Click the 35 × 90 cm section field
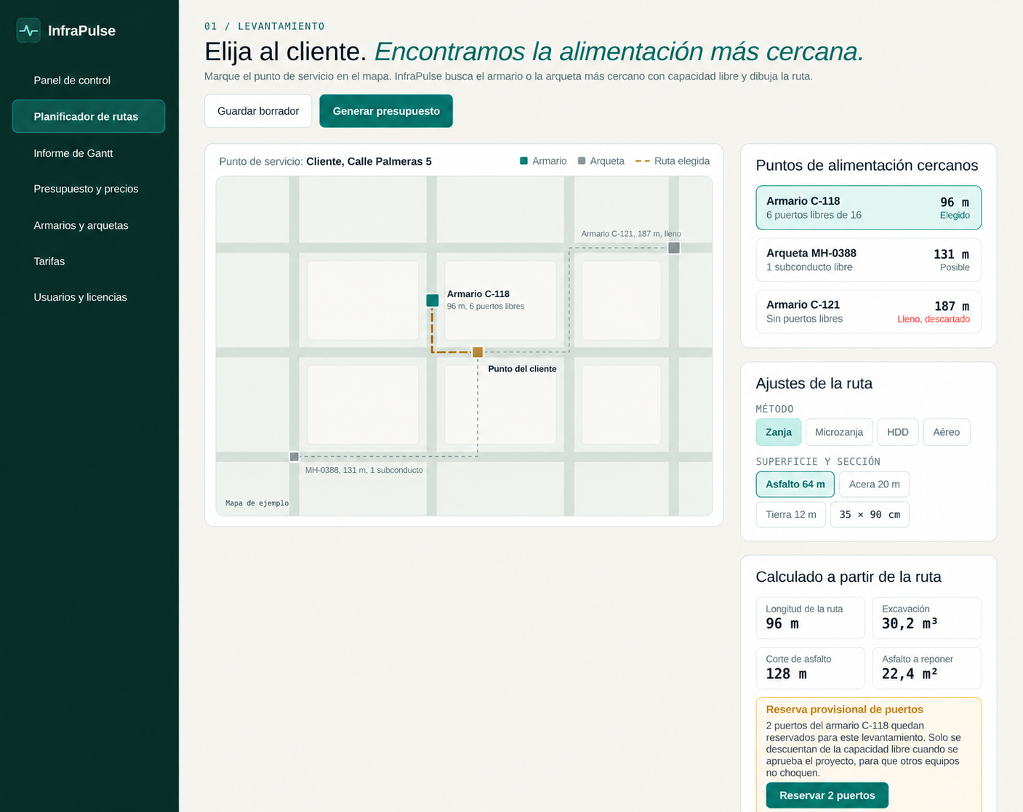This screenshot has width=1023, height=812. click(x=870, y=514)
